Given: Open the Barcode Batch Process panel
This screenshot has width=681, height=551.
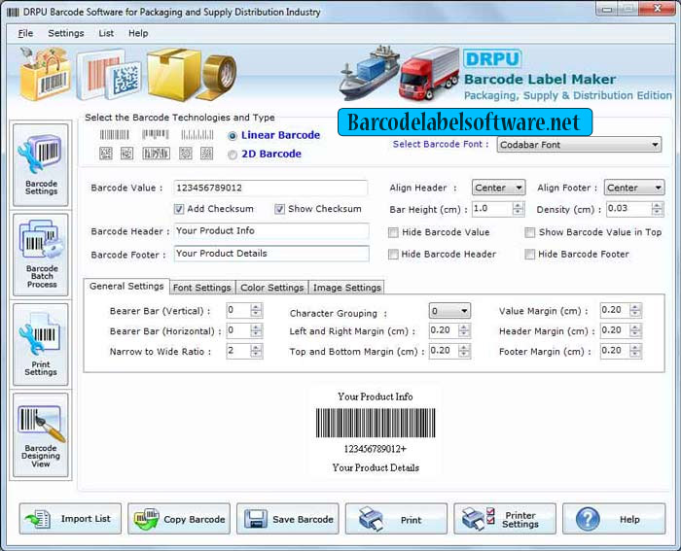Looking at the screenshot, I should (41, 255).
